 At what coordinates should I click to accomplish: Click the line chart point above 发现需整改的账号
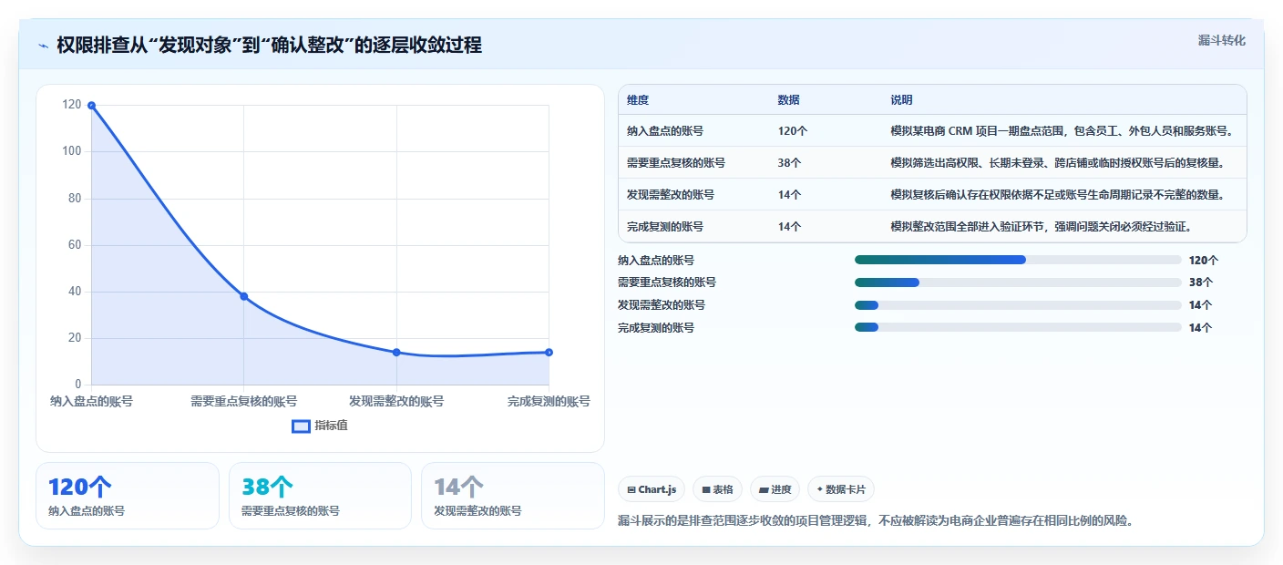click(x=396, y=352)
